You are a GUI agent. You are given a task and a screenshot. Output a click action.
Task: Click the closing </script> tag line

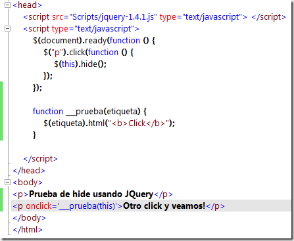pyautogui.click(x=40, y=159)
